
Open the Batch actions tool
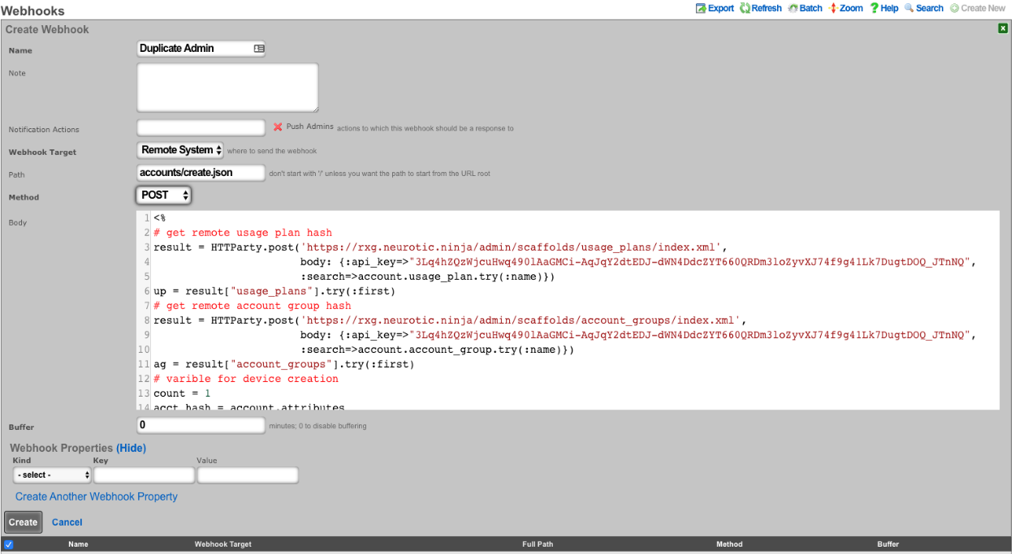coord(793,8)
